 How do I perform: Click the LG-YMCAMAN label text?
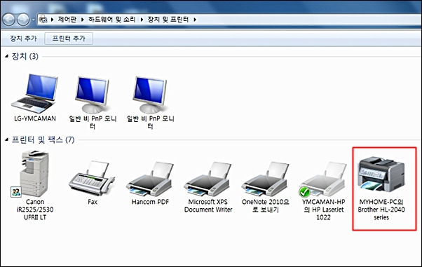coord(35,118)
